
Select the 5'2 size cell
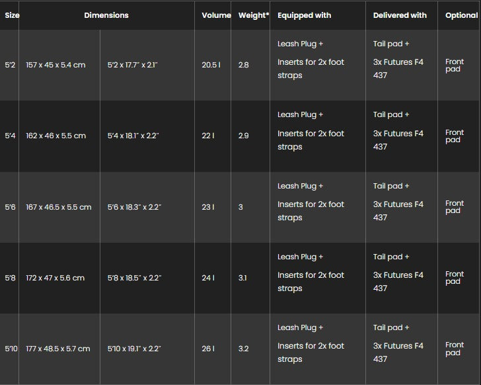click(10, 65)
